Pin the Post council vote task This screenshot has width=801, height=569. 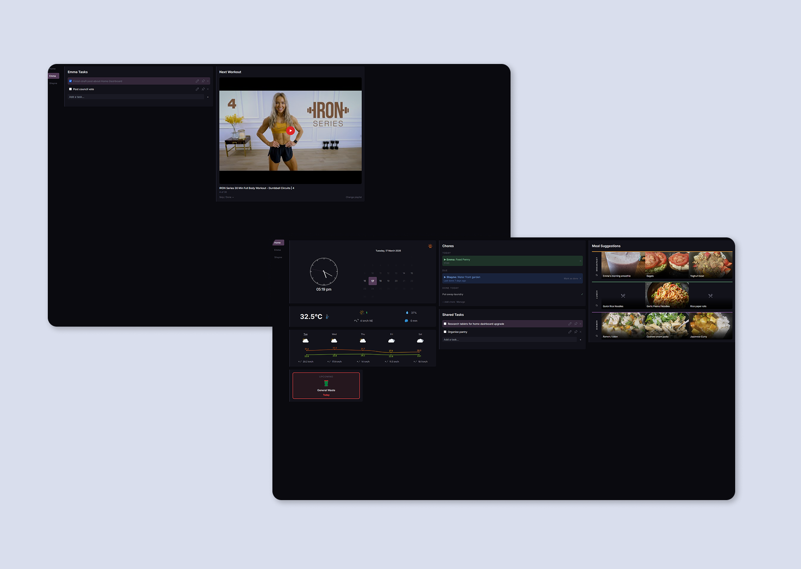(x=203, y=89)
